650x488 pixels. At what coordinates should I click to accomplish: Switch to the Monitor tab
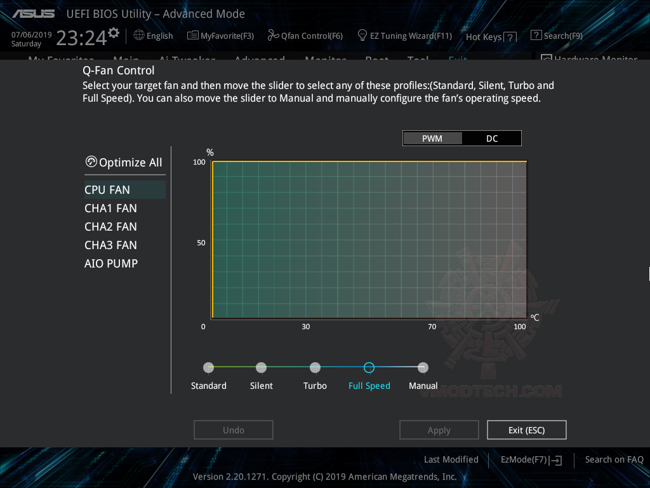pyautogui.click(x=325, y=60)
